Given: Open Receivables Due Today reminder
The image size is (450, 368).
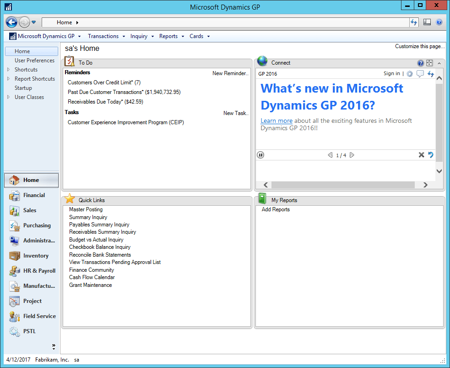Looking at the screenshot, I should coord(105,102).
